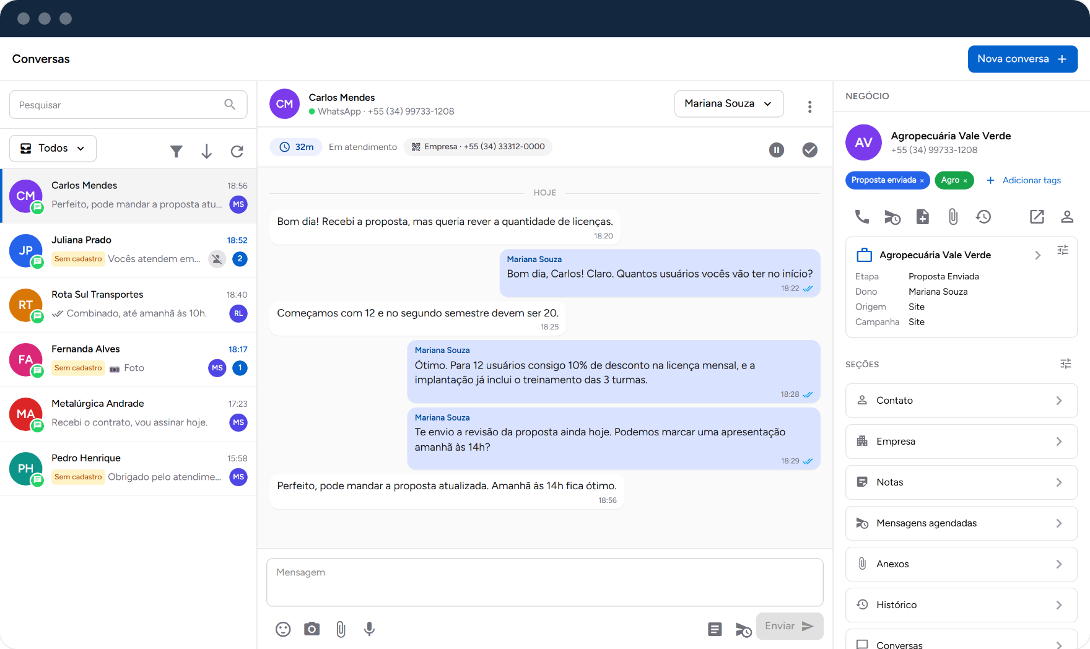Open deal in external window icon
Image resolution: width=1090 pixels, height=649 pixels.
pyautogui.click(x=1037, y=217)
